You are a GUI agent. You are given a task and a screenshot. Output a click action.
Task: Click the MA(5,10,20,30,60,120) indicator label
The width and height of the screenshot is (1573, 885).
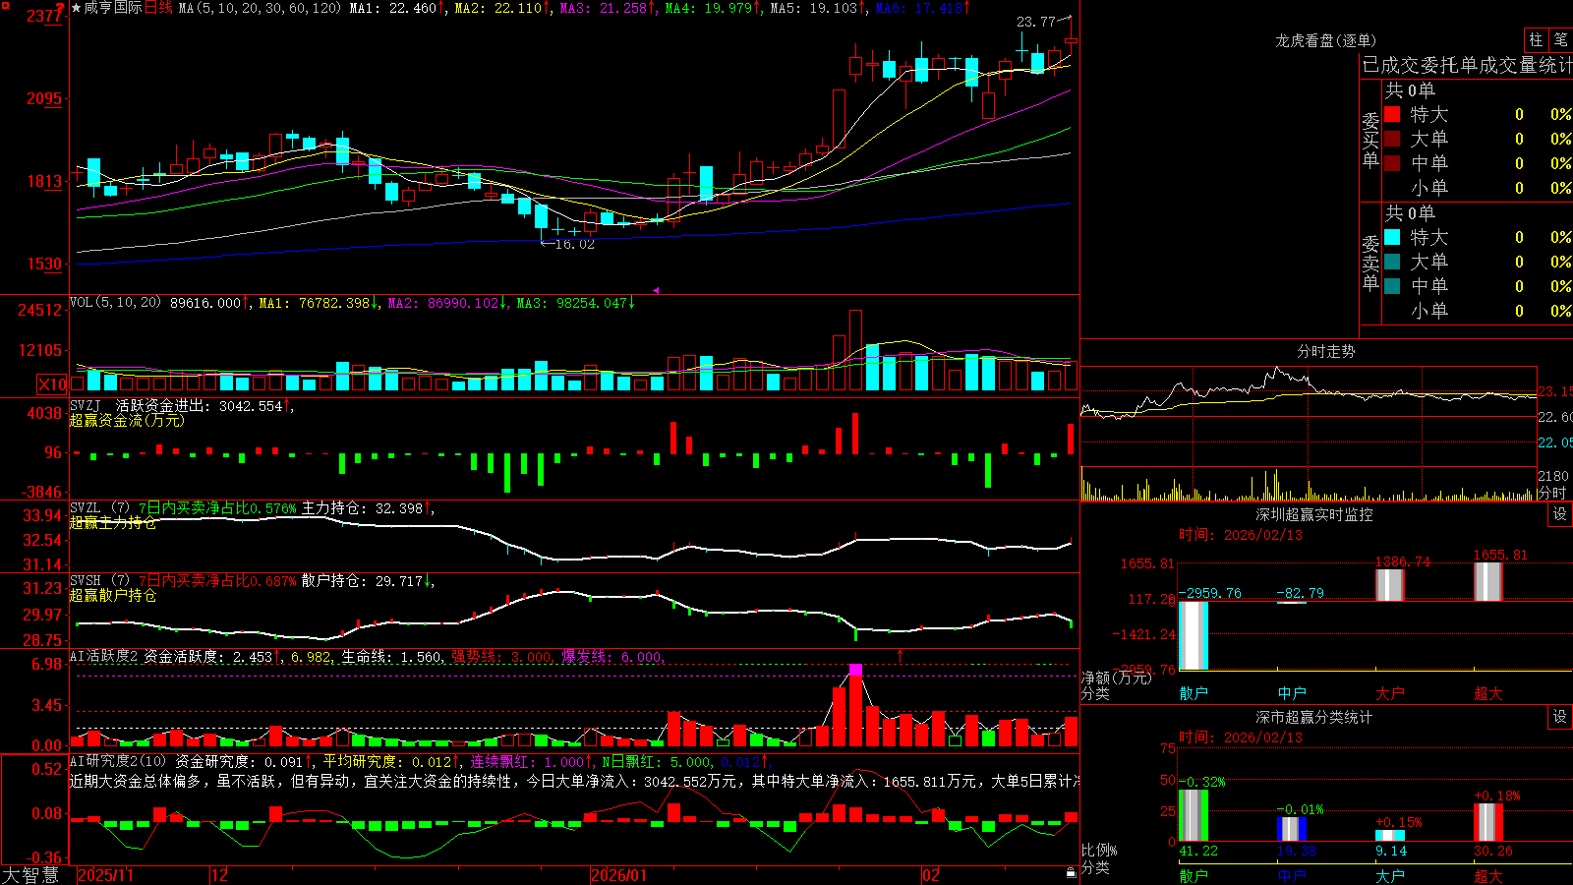260,8
